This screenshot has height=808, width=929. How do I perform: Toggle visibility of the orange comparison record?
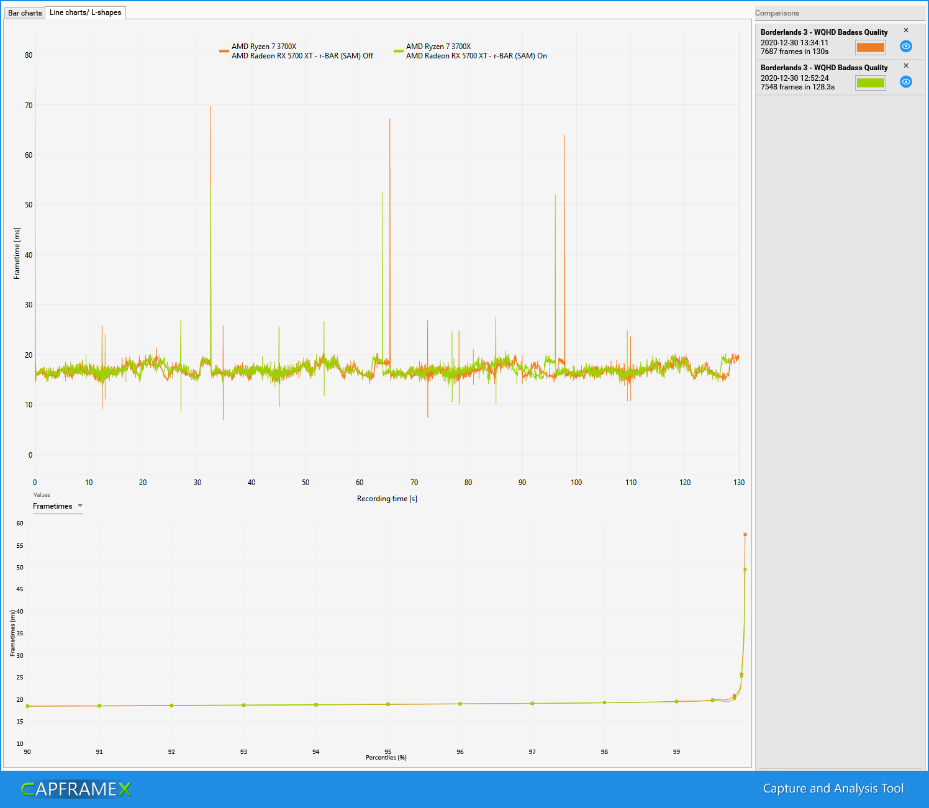coord(905,47)
